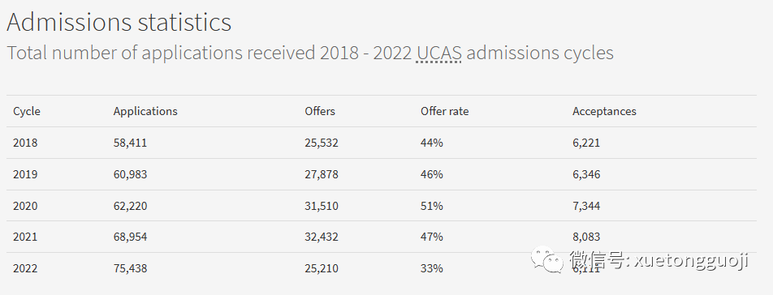Click the 2018 cycle row label
773x295 pixels.
coord(25,143)
